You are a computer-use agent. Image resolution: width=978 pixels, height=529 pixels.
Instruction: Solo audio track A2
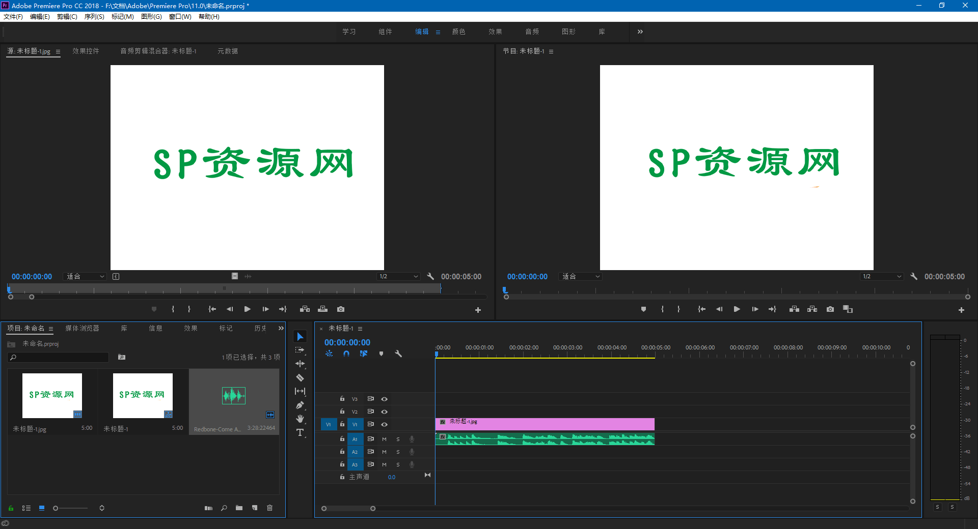point(398,452)
